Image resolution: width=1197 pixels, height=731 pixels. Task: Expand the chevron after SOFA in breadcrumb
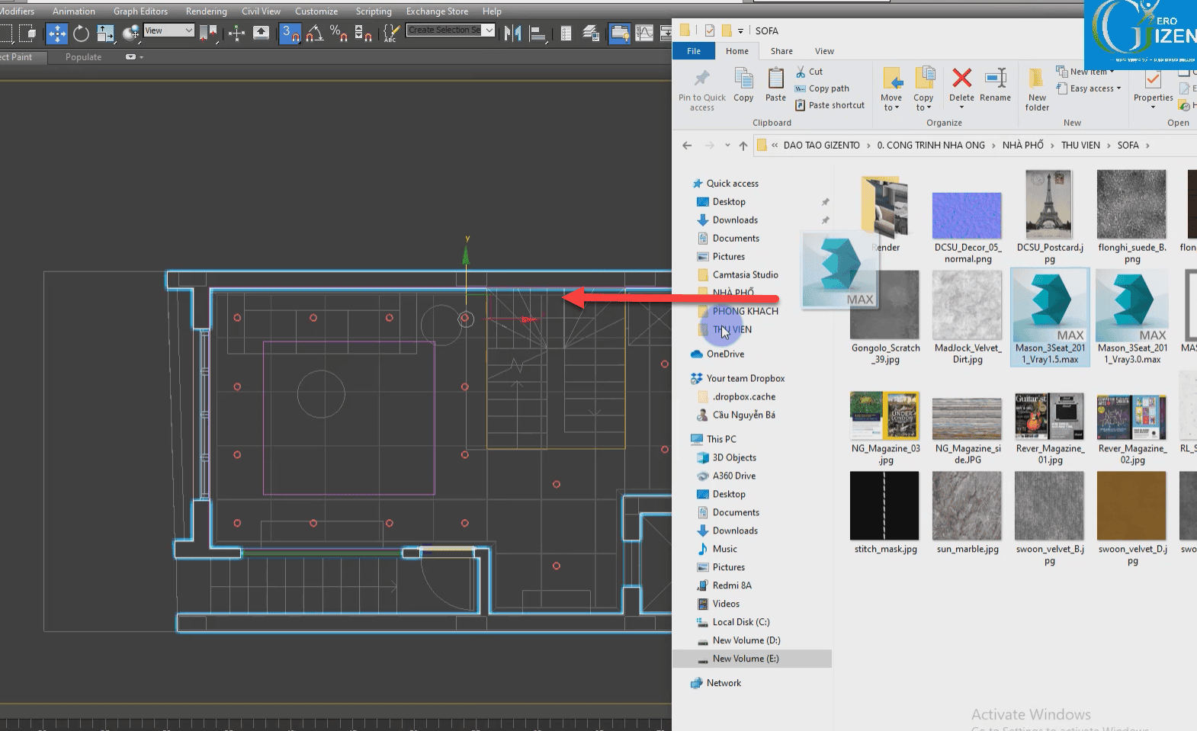(1147, 145)
